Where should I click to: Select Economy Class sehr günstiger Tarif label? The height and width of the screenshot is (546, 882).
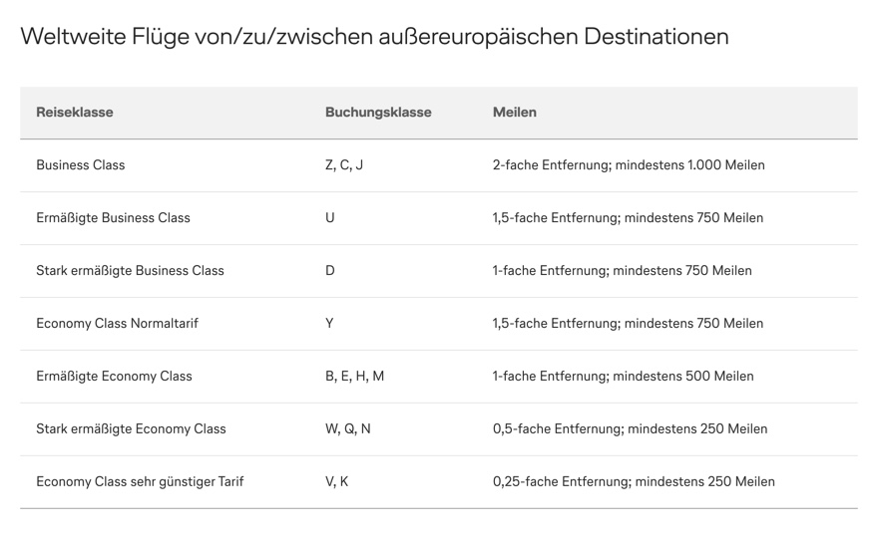click(140, 482)
